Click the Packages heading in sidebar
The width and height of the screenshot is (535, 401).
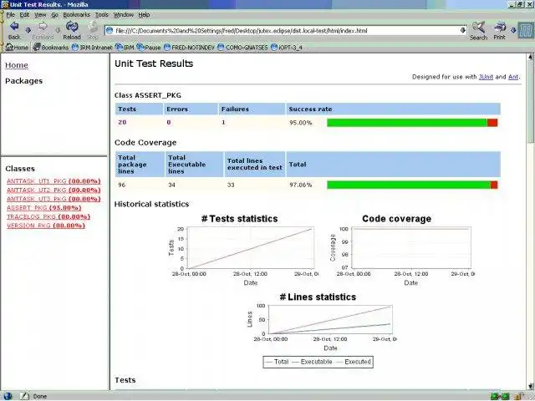click(x=24, y=81)
